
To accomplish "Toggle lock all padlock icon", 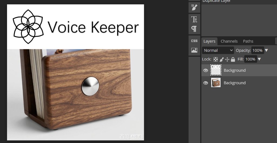I will [x=233, y=59].
